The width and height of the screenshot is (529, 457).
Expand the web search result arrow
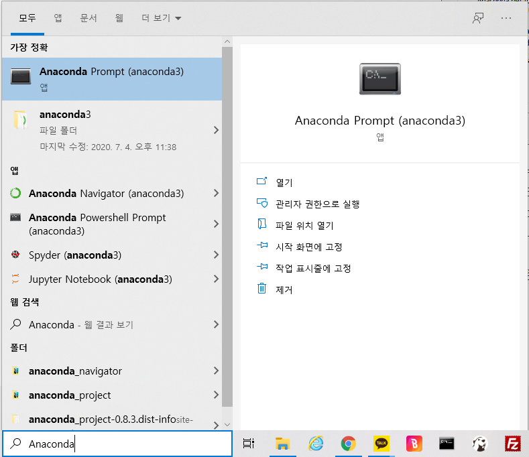coord(217,324)
